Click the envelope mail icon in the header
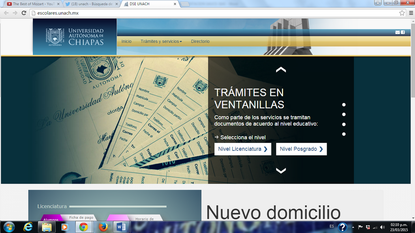 [x=398, y=32]
